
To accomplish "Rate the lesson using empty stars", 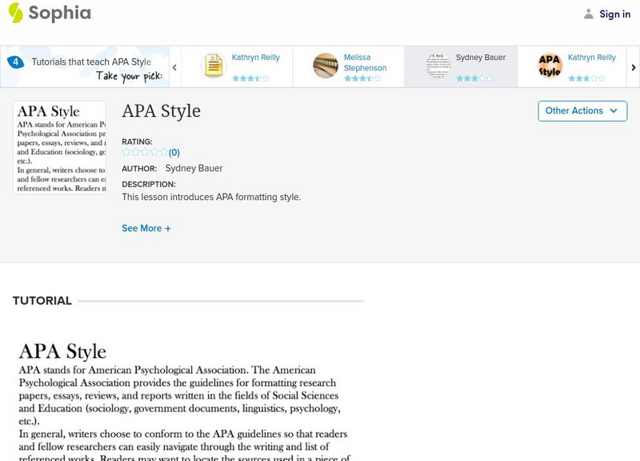I will click(145, 152).
